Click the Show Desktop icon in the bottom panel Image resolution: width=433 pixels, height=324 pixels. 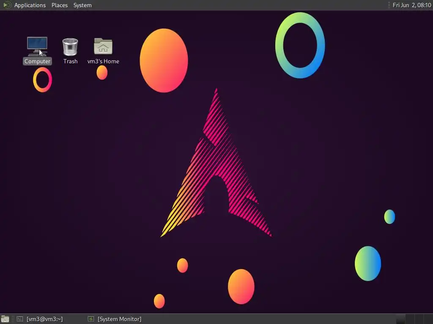tap(5, 319)
